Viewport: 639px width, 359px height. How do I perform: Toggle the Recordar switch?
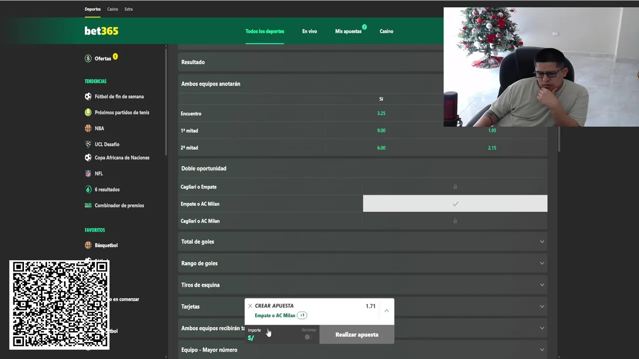pos(309,337)
